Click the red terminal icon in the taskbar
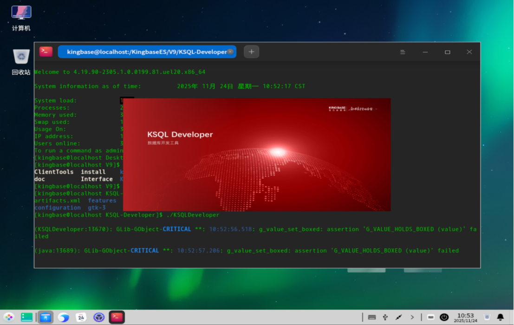Viewport: 514px width, 325px height. coord(117,317)
